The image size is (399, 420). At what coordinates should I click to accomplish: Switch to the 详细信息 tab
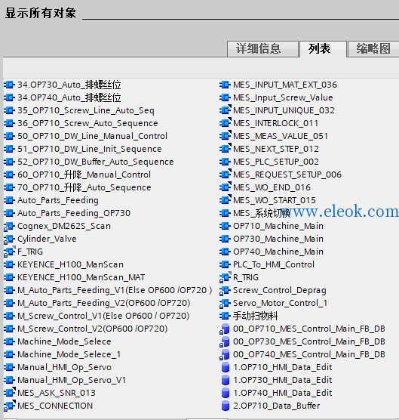pyautogui.click(x=262, y=49)
